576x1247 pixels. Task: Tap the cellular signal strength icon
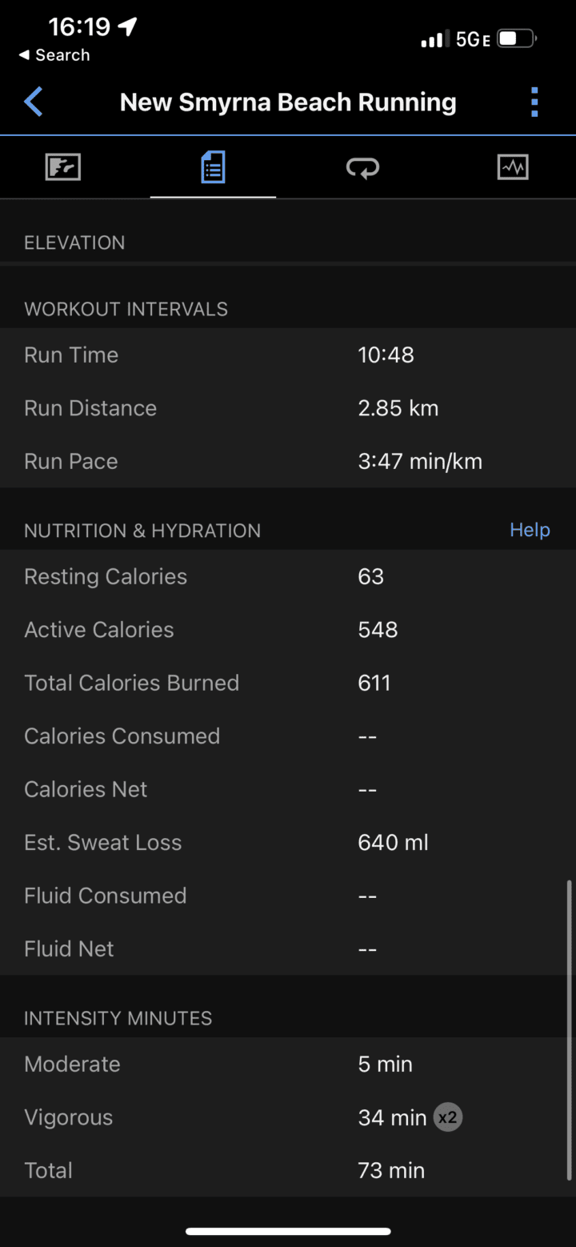pyautogui.click(x=433, y=39)
